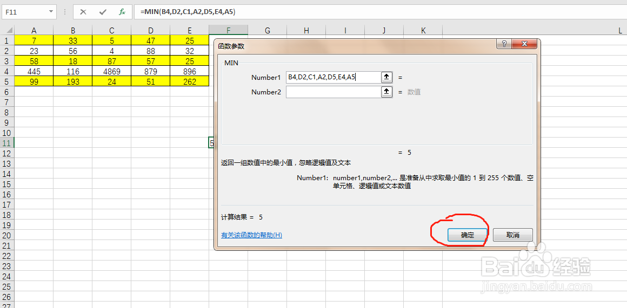This screenshot has height=308, width=627.
Task: Click cell E2 containing 32
Action: tap(190, 51)
